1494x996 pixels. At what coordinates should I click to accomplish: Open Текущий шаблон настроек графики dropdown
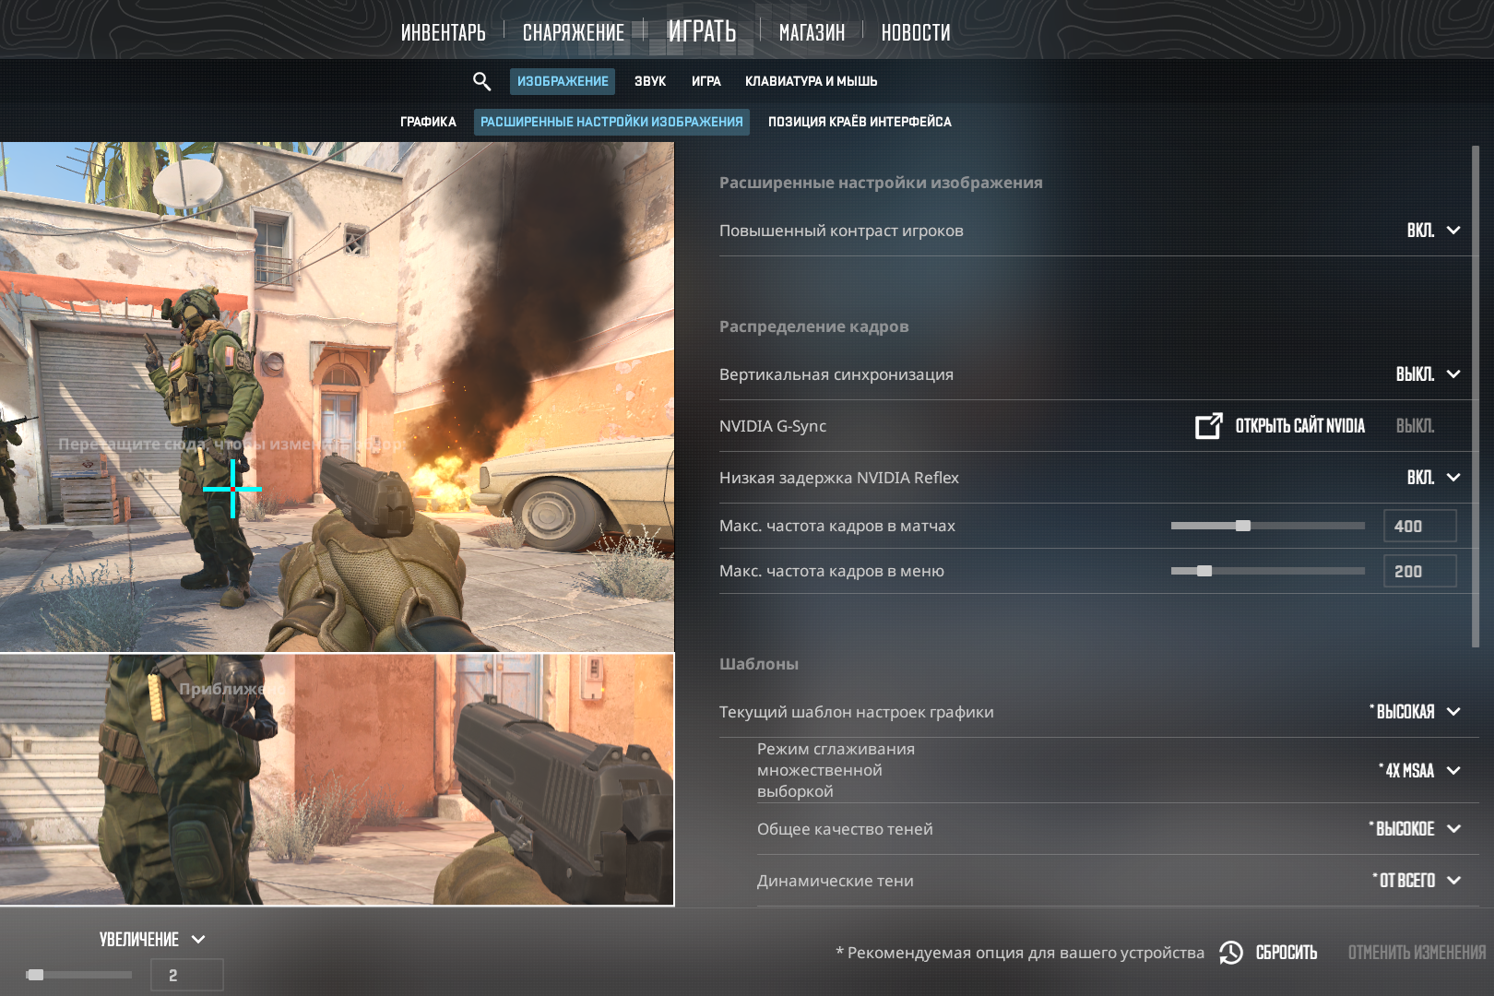pyautogui.click(x=1415, y=712)
